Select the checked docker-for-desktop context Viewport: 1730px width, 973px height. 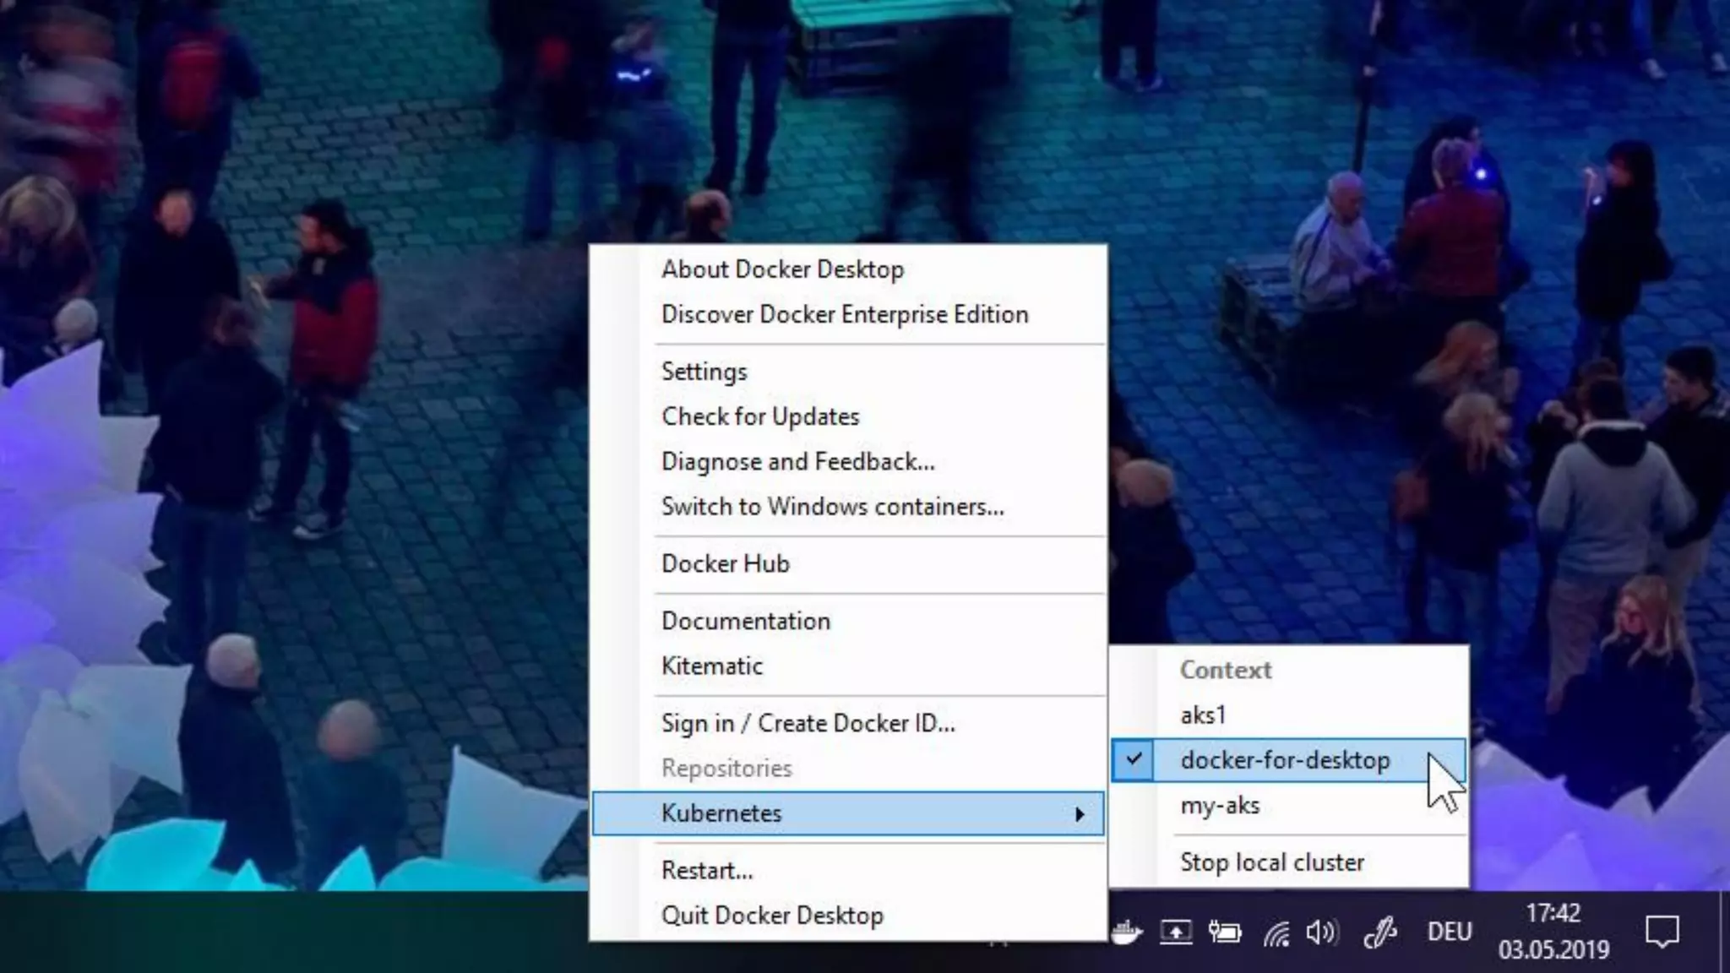coord(1284,760)
